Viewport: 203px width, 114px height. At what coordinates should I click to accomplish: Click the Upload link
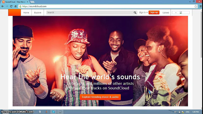click(x=166, y=13)
